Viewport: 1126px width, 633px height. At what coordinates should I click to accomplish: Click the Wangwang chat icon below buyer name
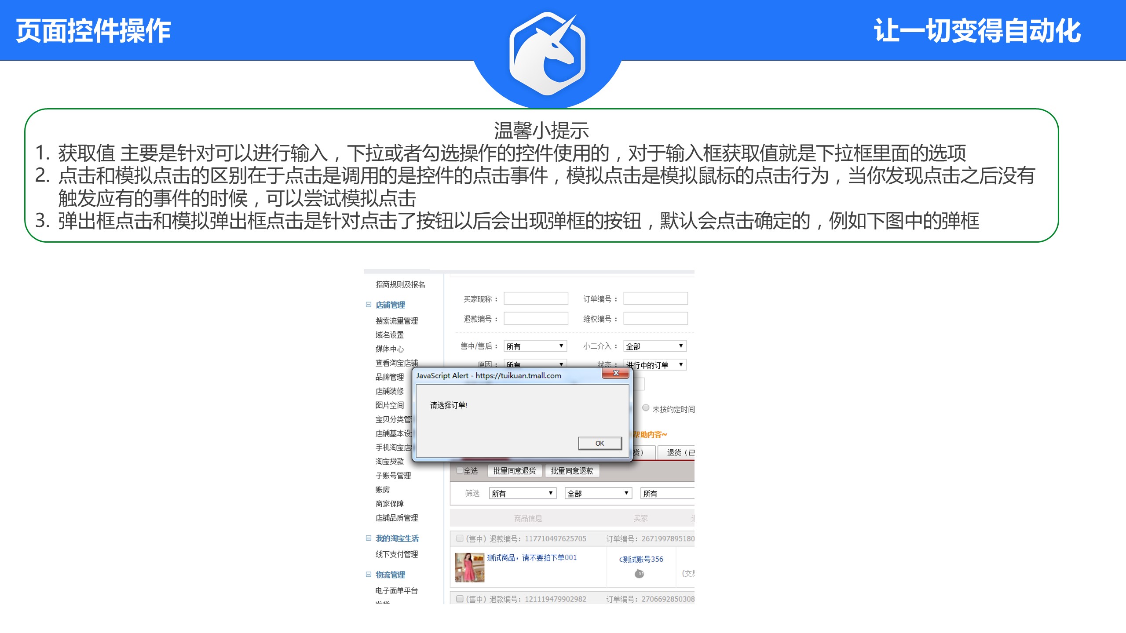point(639,574)
